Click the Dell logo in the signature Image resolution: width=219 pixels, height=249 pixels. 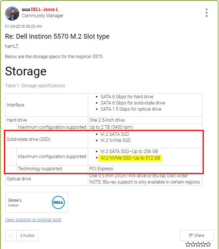coord(58,202)
